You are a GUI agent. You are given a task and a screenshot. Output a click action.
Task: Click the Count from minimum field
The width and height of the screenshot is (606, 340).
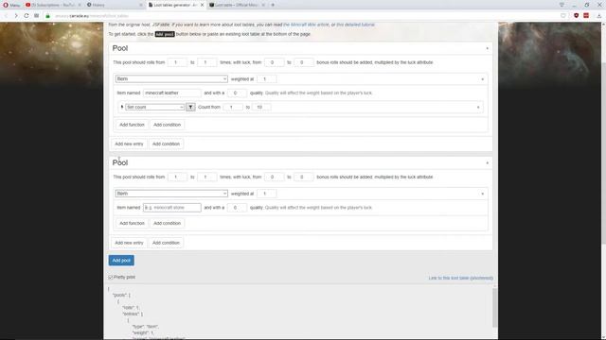tap(233, 107)
